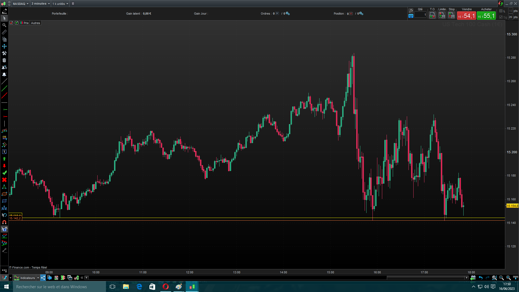519x292 pixels.
Task: Toggle the Sg checkbox
Action: pos(501,17)
